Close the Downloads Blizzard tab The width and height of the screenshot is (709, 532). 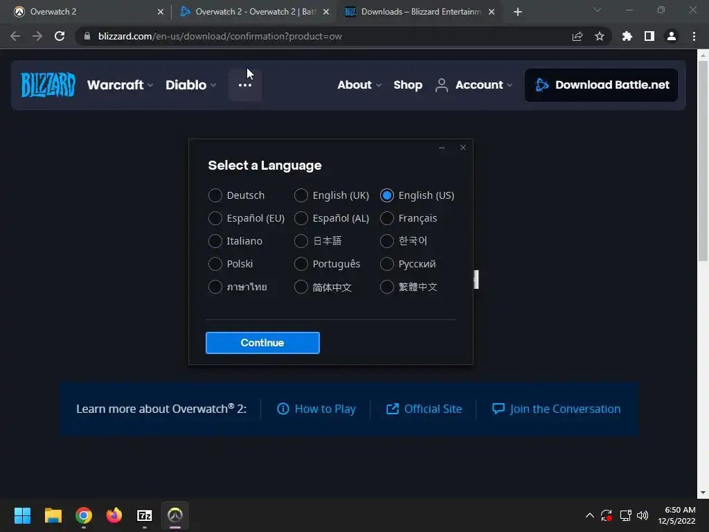tap(492, 12)
